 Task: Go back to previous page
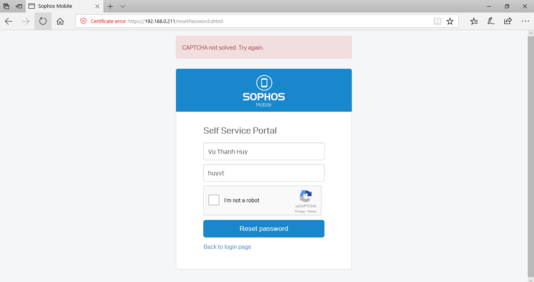[9, 21]
